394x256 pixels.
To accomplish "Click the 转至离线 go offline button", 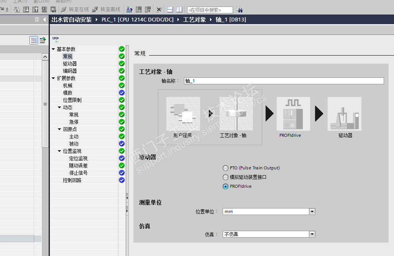I will (106, 10).
